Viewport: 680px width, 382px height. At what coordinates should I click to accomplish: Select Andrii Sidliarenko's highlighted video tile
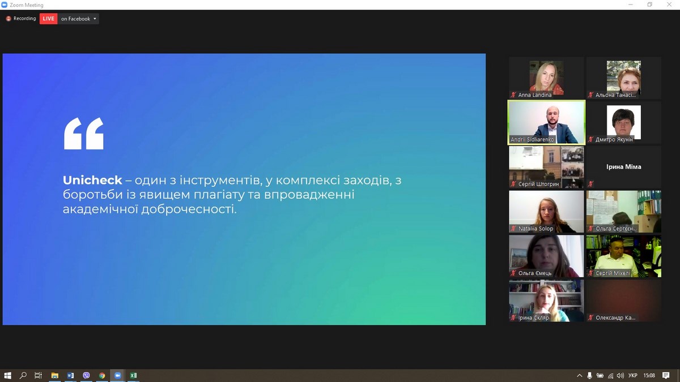546,122
